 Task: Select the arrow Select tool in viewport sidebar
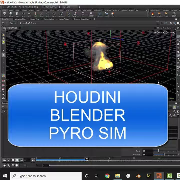point(3,50)
